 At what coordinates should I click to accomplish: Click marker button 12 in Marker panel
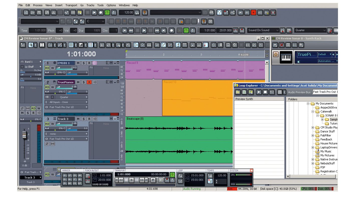tap(80, 184)
